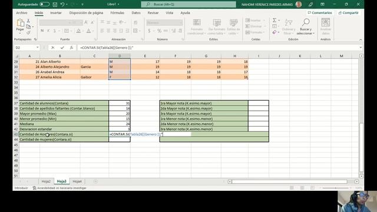This screenshot has height=212, width=377.
Task: Click the Pegar clipboard icon
Action: tap(20, 23)
